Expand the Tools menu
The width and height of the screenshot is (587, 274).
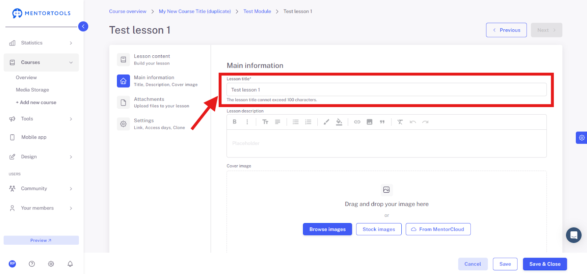pyautogui.click(x=41, y=119)
